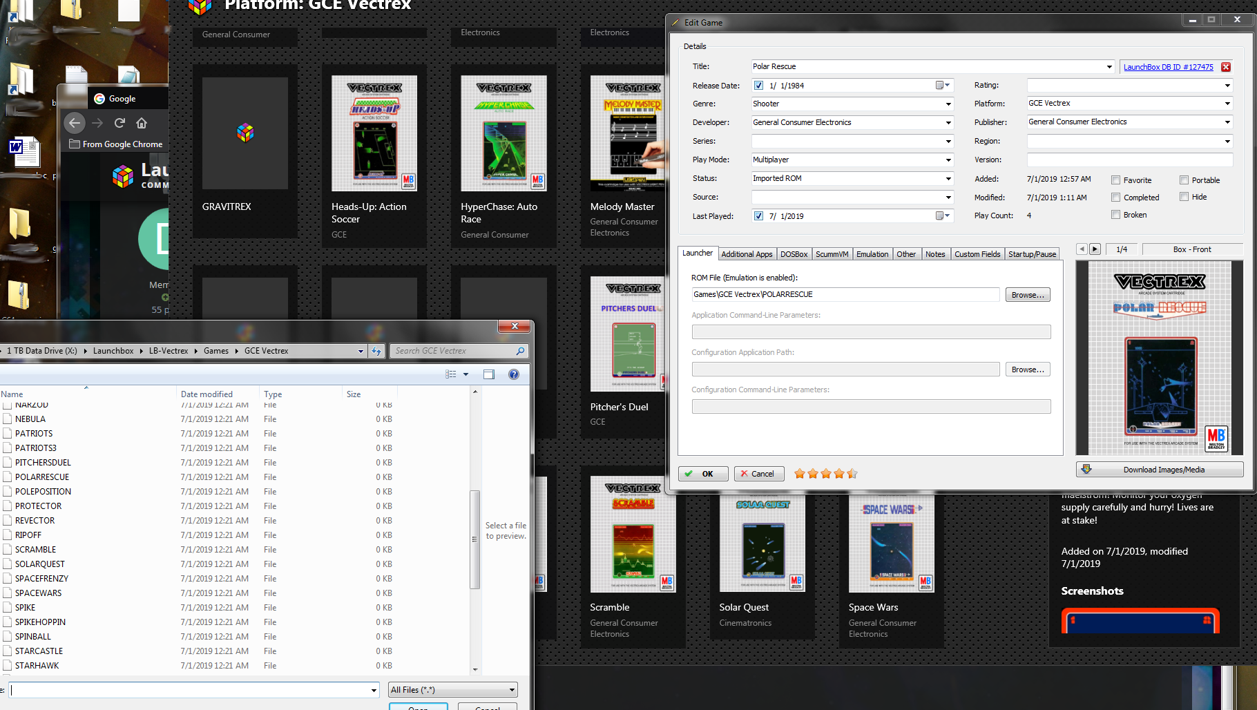Image resolution: width=1257 pixels, height=710 pixels.
Task: Check the Favorite checkbox
Action: tap(1115, 180)
